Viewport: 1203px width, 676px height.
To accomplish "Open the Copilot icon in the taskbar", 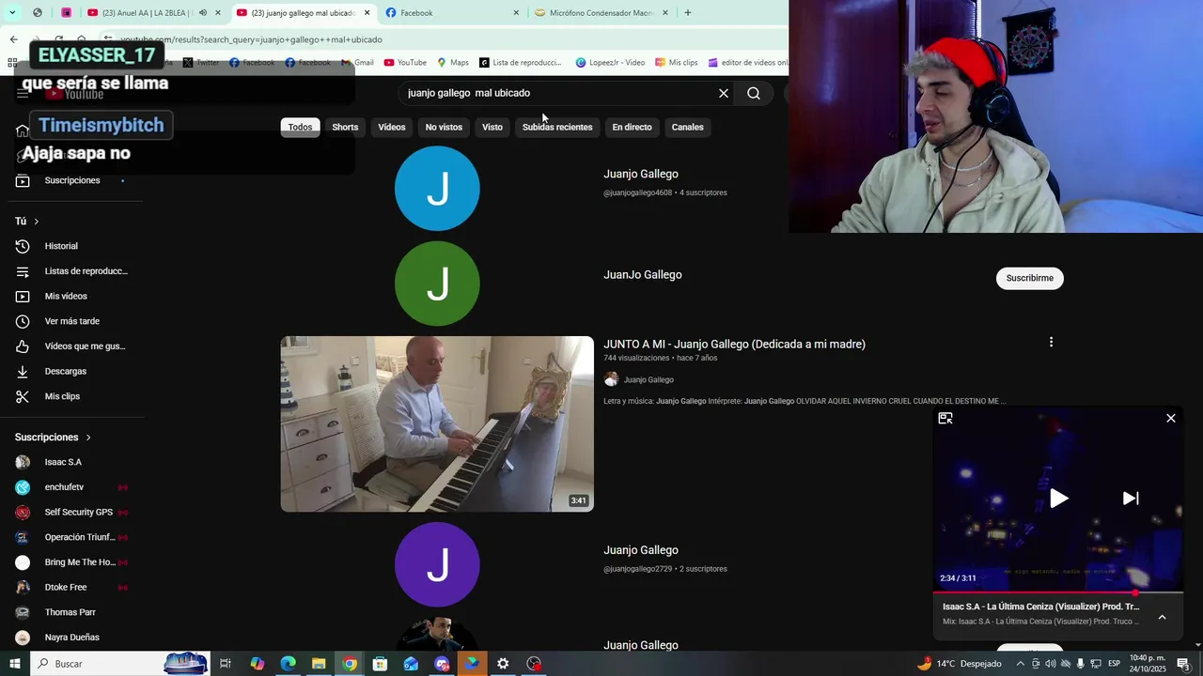I will pyautogui.click(x=257, y=664).
